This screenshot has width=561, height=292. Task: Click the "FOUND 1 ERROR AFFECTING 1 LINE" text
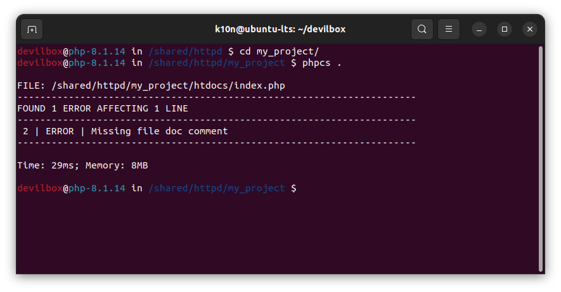tap(103, 108)
